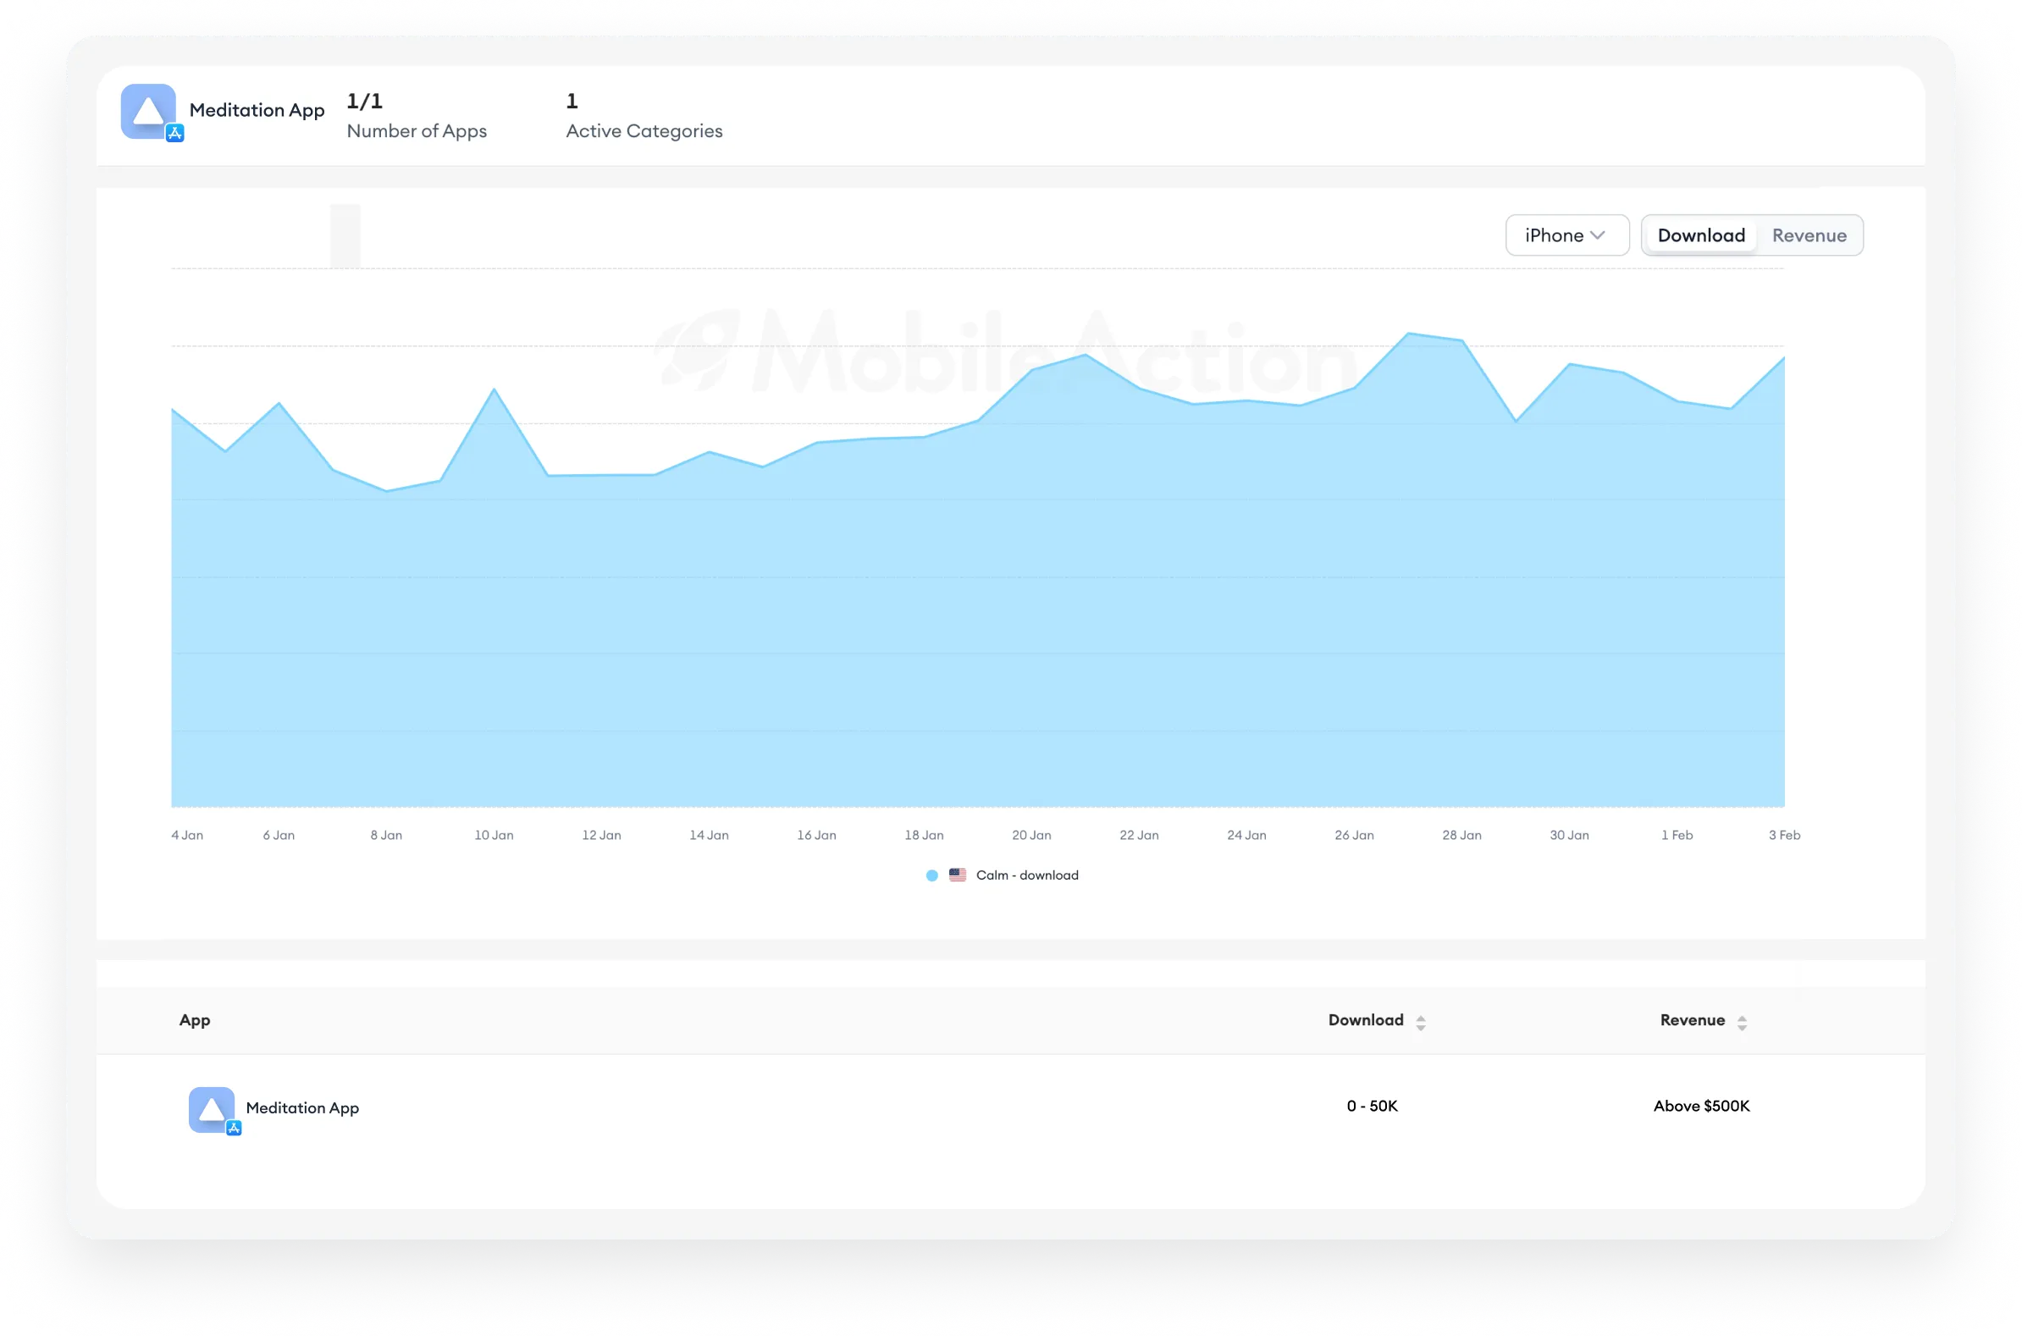Click the Revenue column sort arrows

[x=1742, y=1023]
